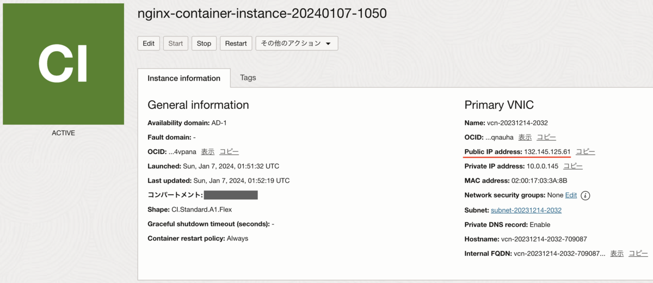Click the green CI instance icon
The image size is (653, 283).
[63, 64]
